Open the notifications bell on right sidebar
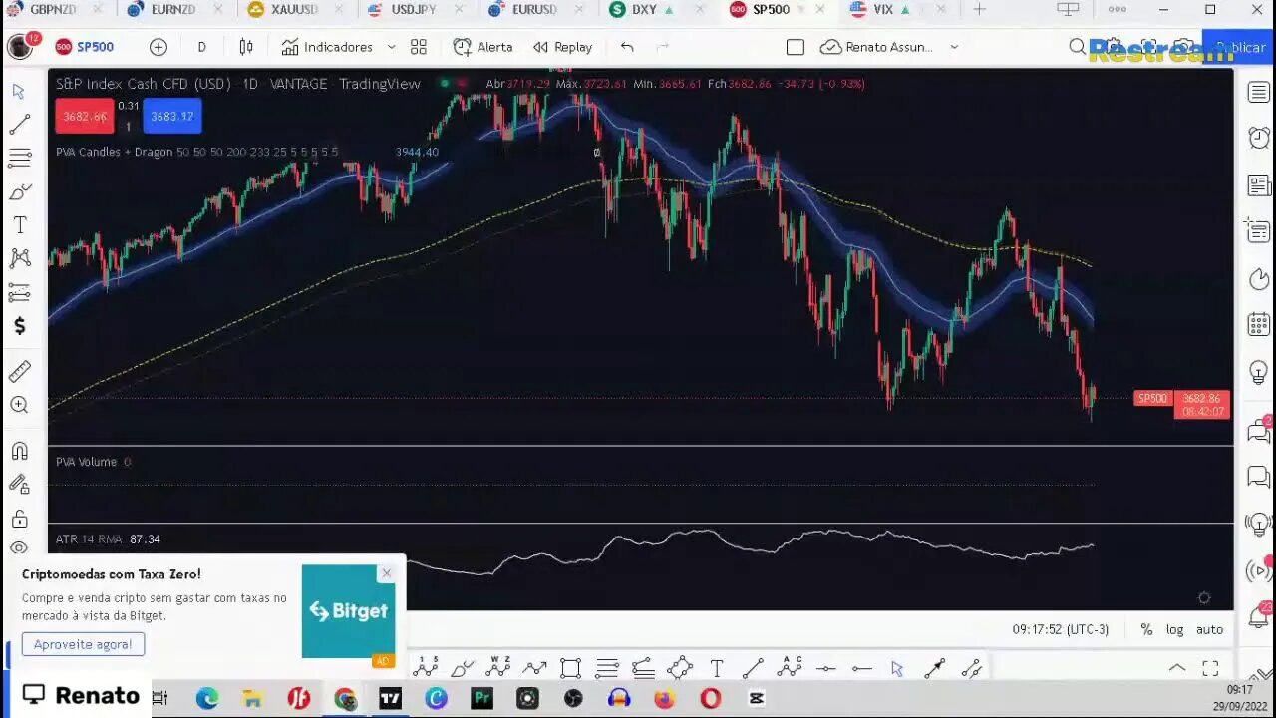Screen dimensions: 1276x718 click(x=1258, y=617)
